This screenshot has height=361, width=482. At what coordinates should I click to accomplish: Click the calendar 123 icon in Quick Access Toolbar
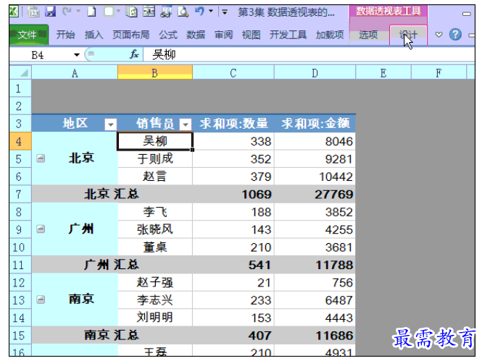tap(33, 12)
